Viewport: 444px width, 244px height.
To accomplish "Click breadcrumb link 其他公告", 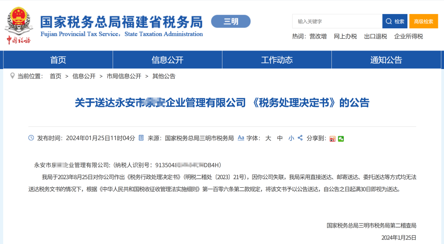I will [x=164, y=76].
